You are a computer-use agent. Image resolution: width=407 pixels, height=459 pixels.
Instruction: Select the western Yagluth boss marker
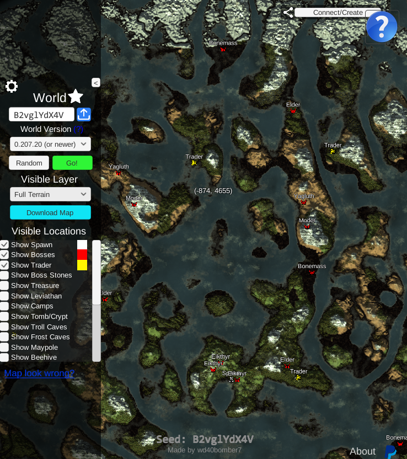pos(118,173)
